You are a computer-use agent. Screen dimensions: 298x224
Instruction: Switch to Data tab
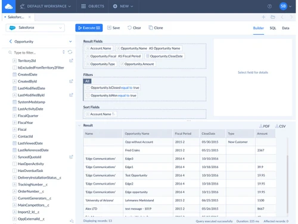pos(285,28)
